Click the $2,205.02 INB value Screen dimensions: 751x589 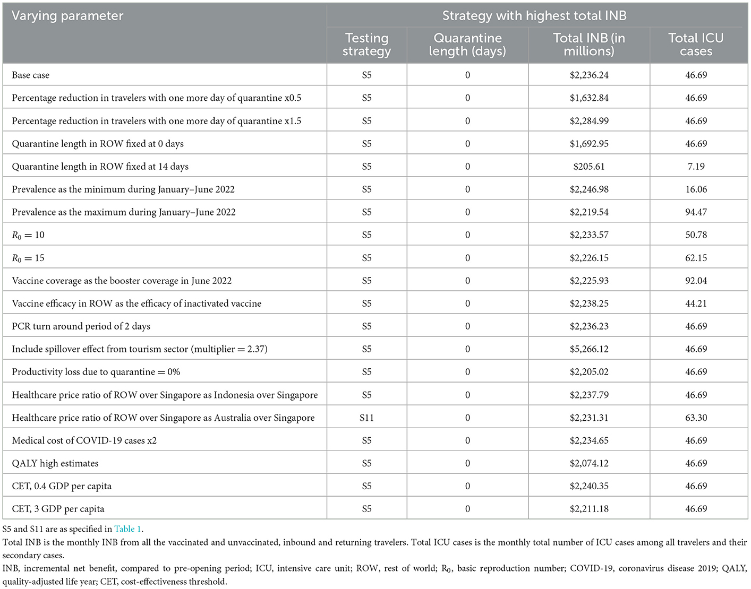click(589, 372)
